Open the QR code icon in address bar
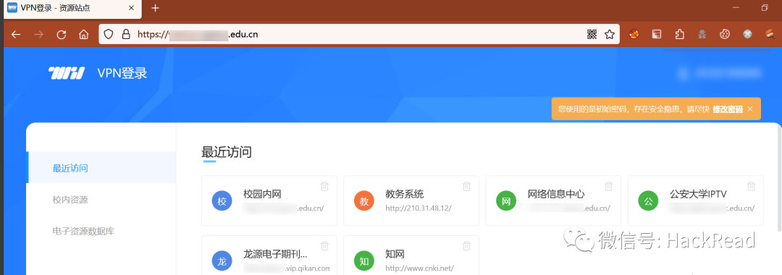The height and width of the screenshot is (275, 782). point(592,35)
